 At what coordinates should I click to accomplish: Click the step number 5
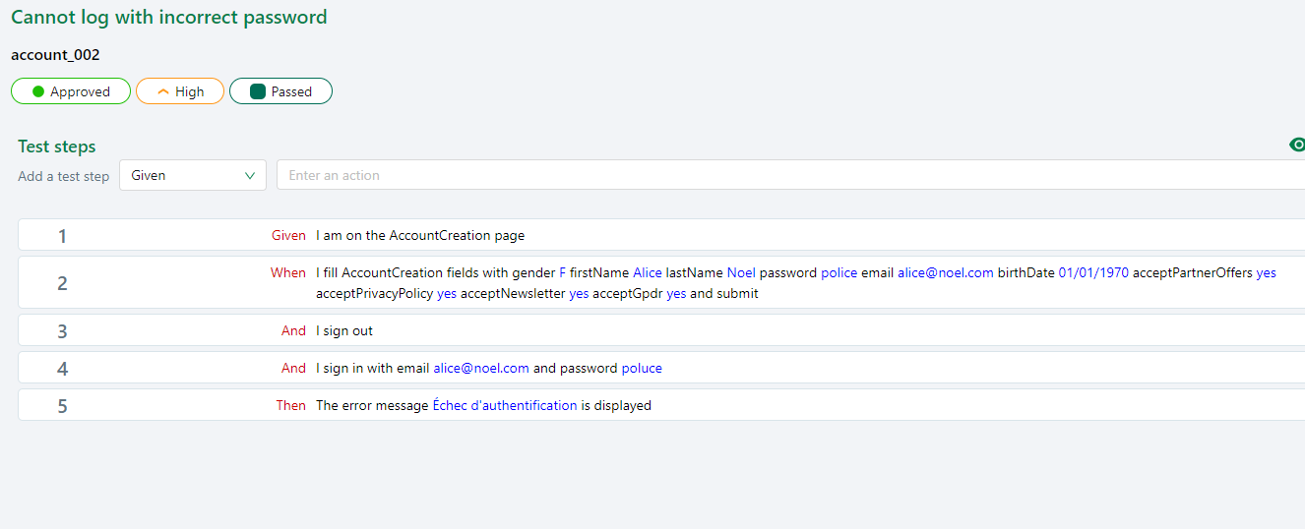tap(62, 405)
